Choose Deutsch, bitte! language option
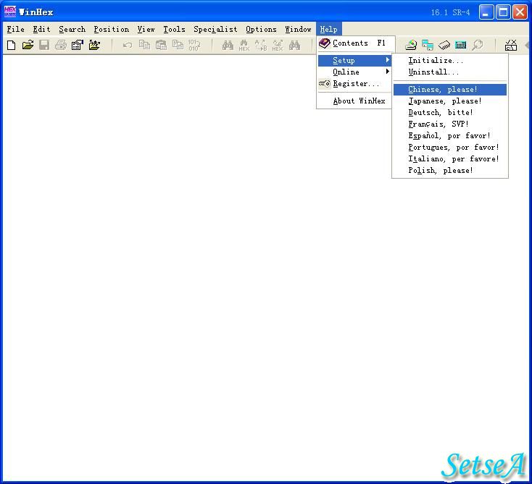 (450, 112)
